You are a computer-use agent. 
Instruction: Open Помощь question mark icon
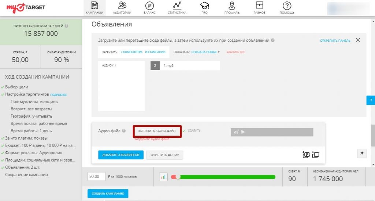(x=287, y=5)
